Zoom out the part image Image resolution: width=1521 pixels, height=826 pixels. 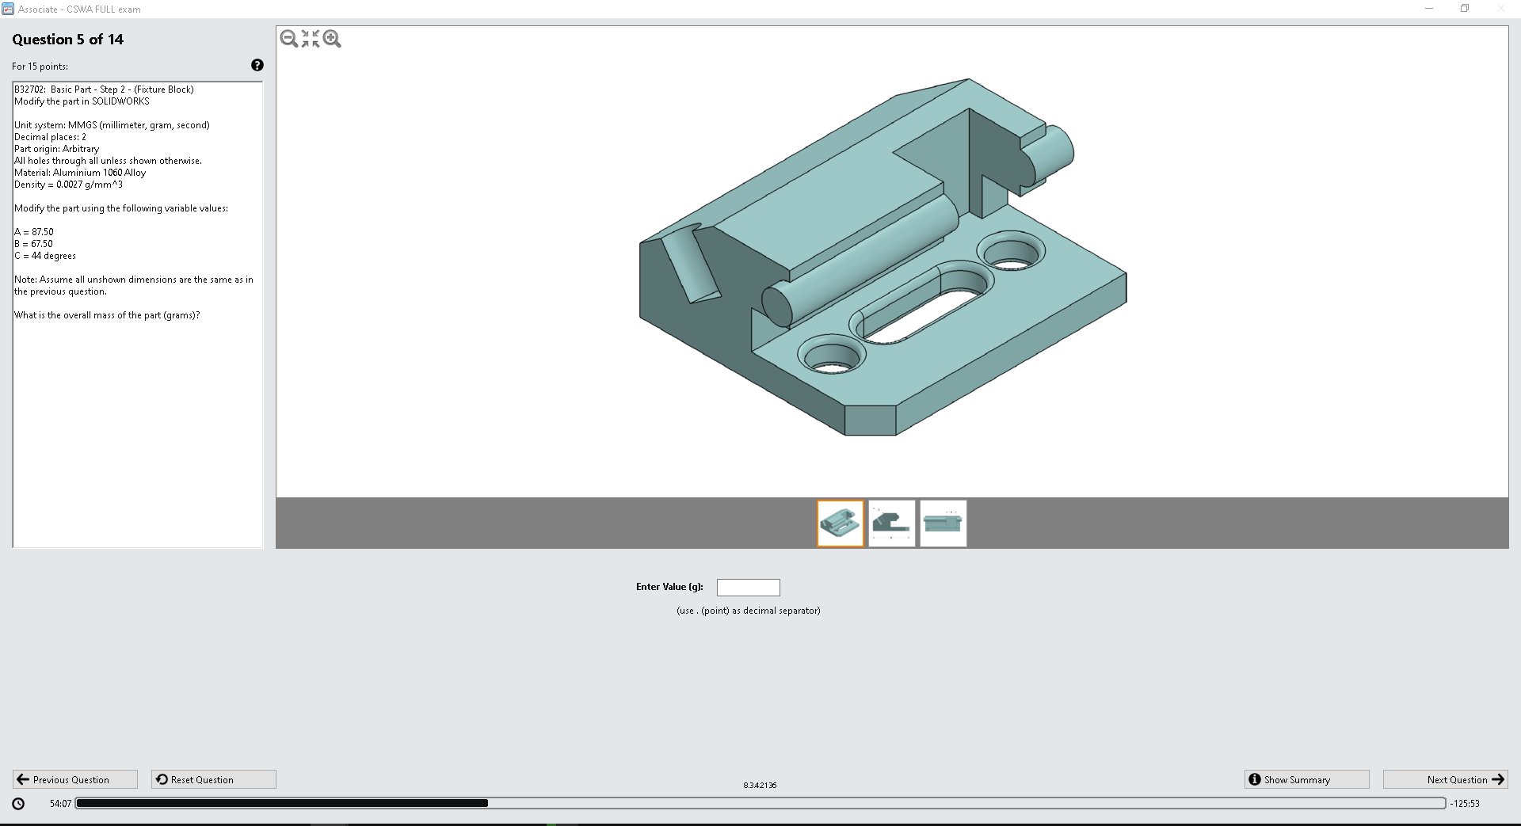click(x=289, y=39)
